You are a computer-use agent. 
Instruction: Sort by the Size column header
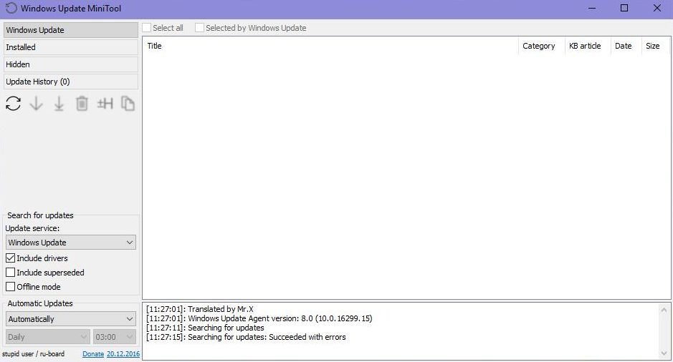pyautogui.click(x=655, y=46)
